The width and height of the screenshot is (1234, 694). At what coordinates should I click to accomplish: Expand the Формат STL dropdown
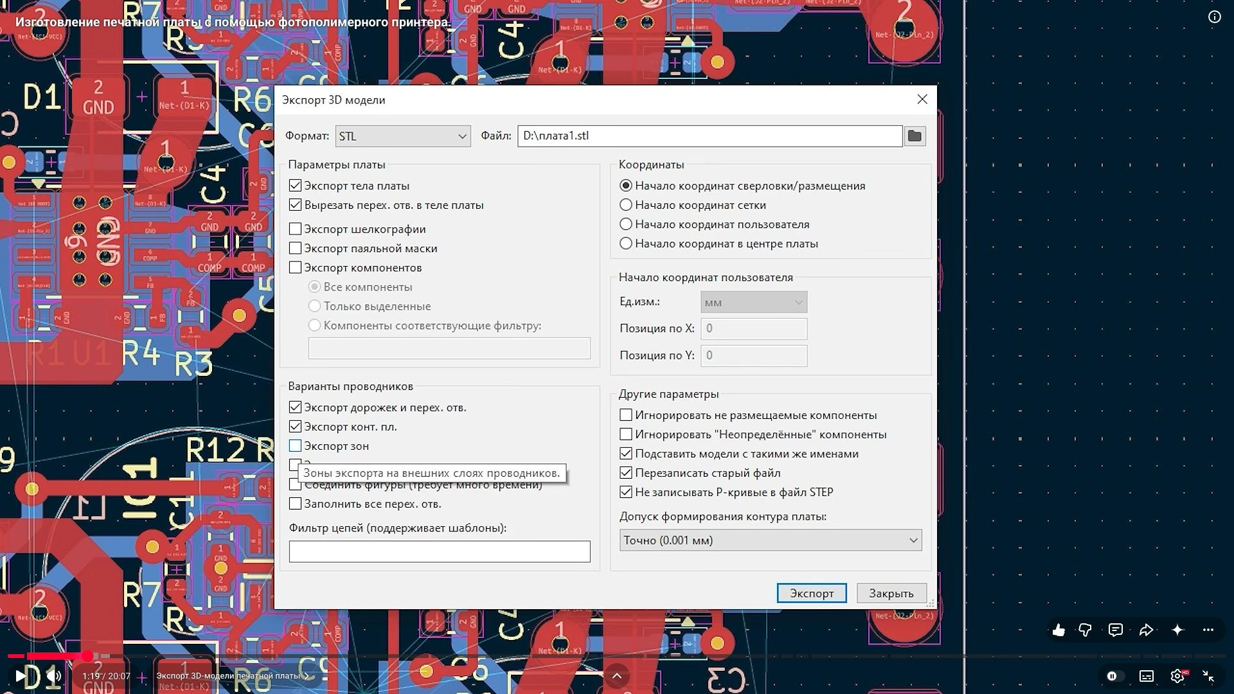[403, 136]
